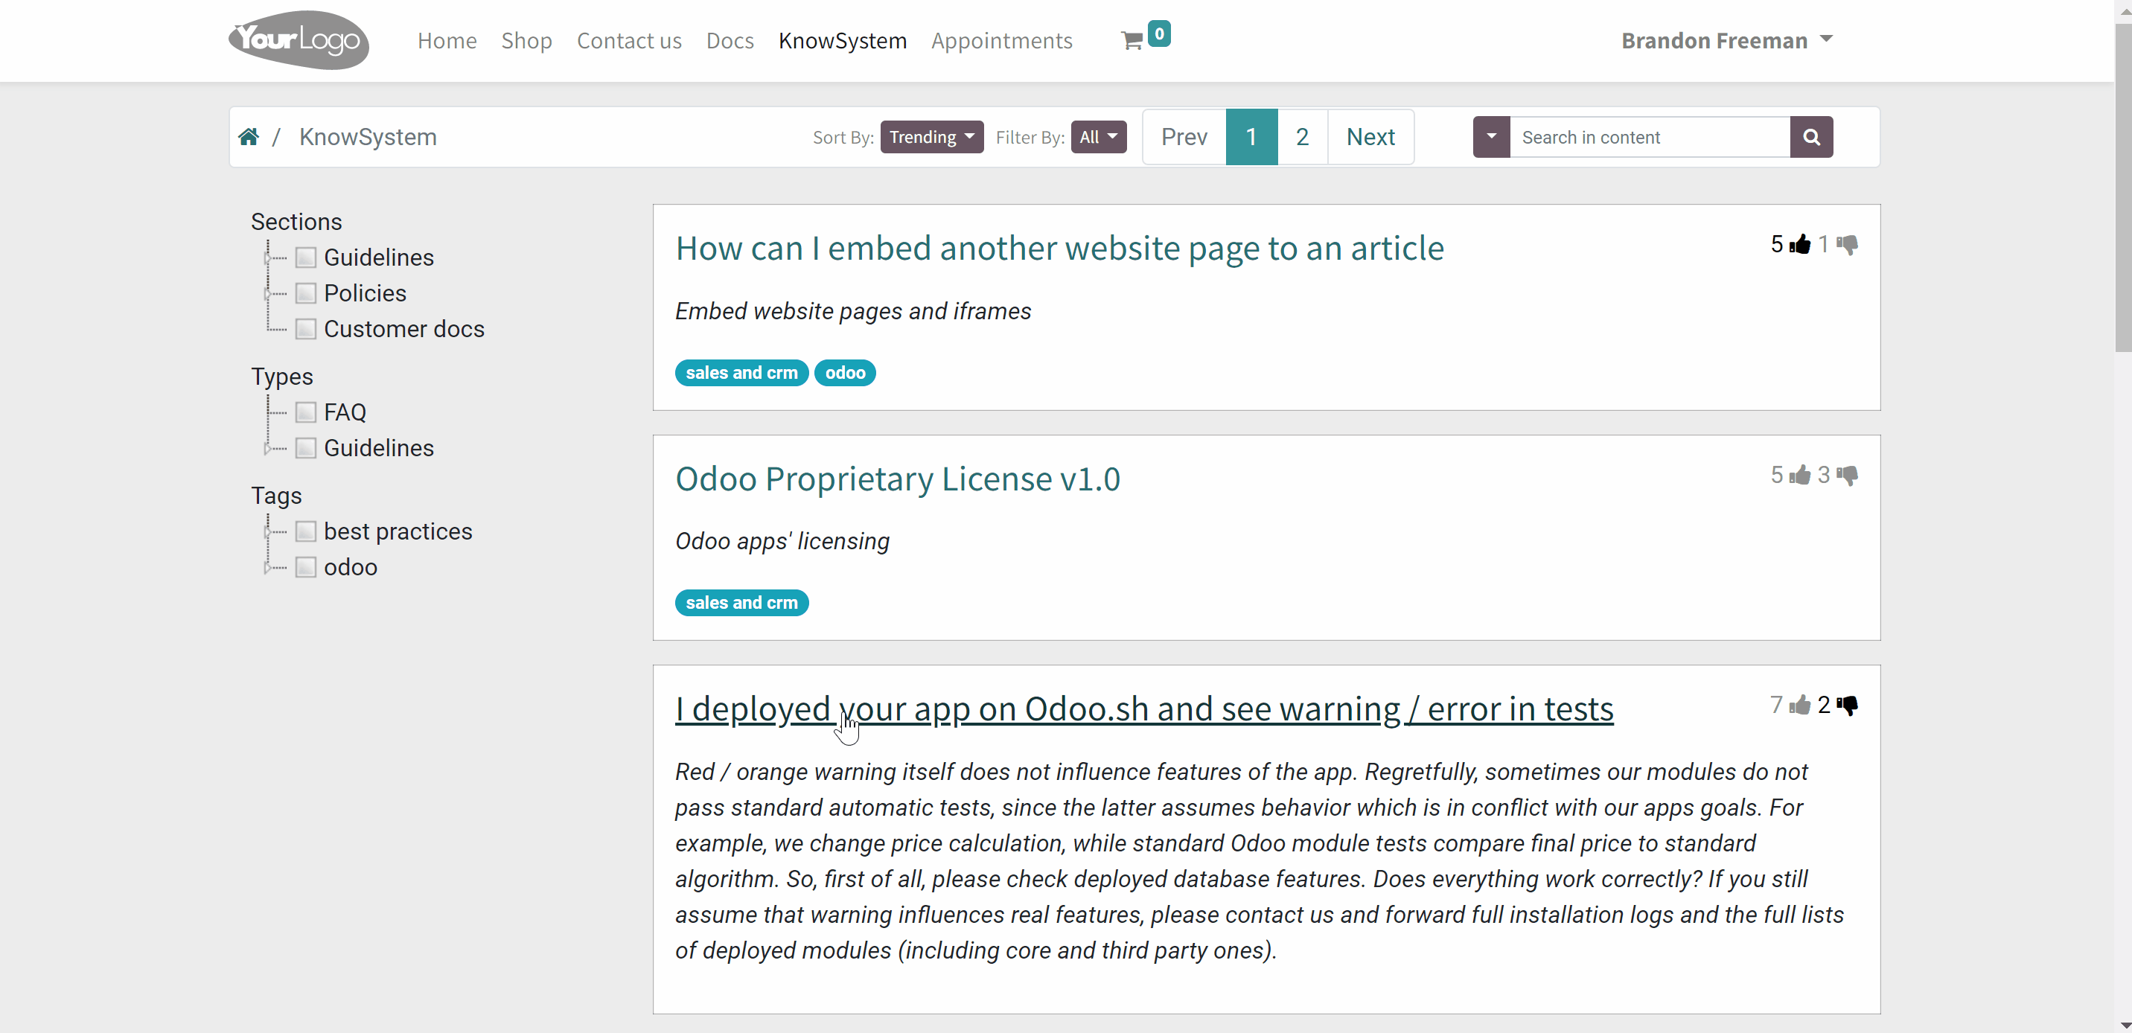Image resolution: width=2132 pixels, height=1033 pixels.
Task: Click the vertical page scrollbar thumb
Action: [x=2123, y=188]
